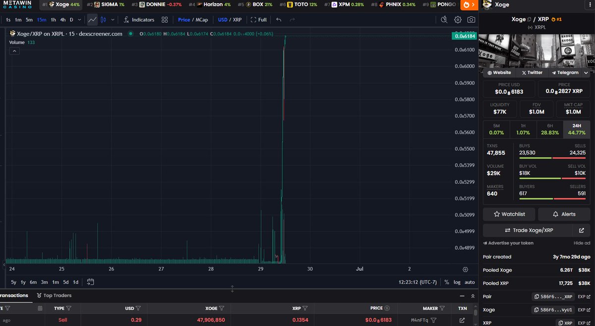This screenshot has height=326, width=595.
Task: Toggle PRICE column currency icon
Action: [x=387, y=308]
